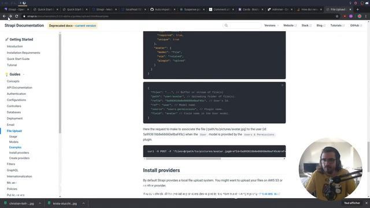Screen dimensions: 370x208
Task: Copy the JSON code block with its corner icon
Action: coord(282,85)
